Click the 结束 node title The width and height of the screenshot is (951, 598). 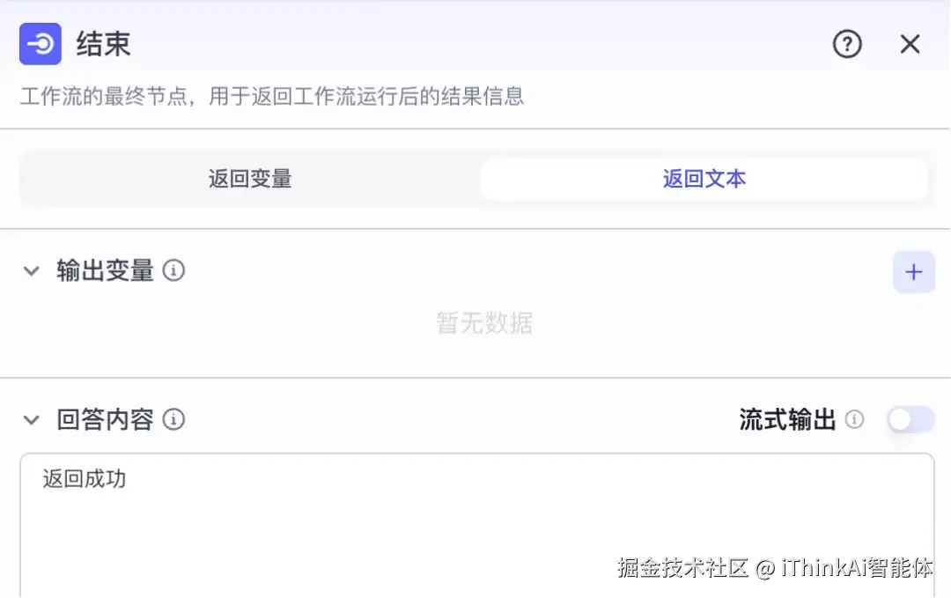click(103, 44)
